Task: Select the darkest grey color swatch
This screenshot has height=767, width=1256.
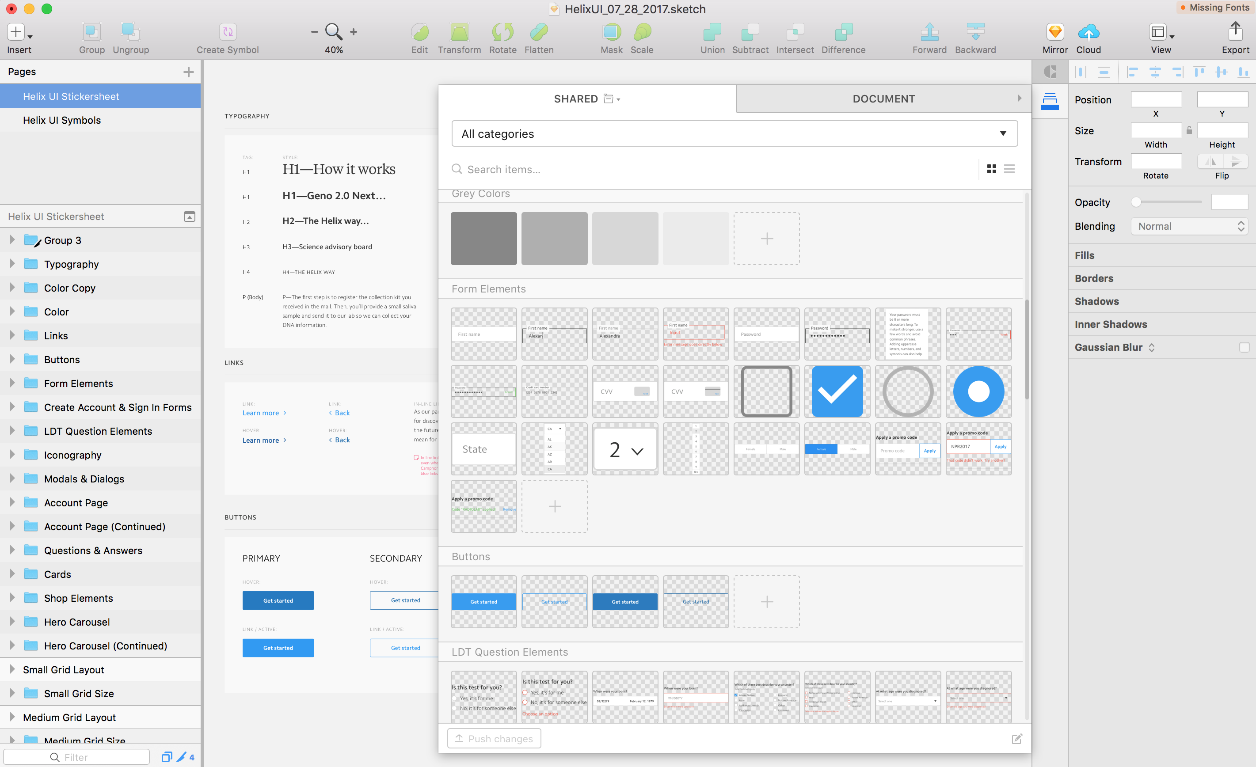Action: [483, 239]
